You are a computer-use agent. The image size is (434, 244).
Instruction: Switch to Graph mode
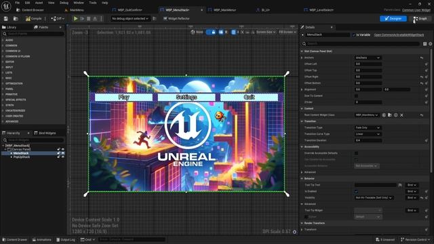pyautogui.click(x=420, y=18)
